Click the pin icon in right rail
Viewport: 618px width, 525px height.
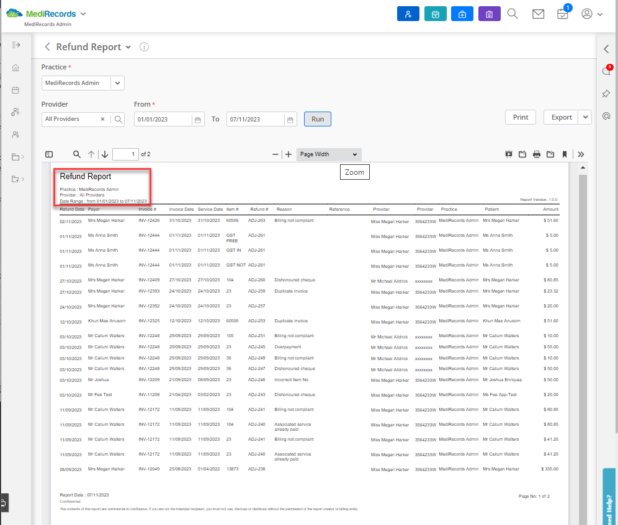click(x=606, y=94)
